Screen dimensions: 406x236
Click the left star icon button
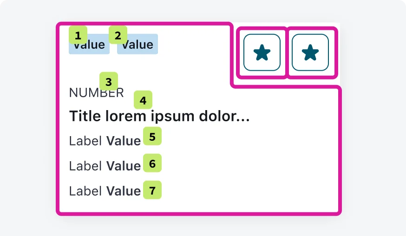(x=262, y=52)
